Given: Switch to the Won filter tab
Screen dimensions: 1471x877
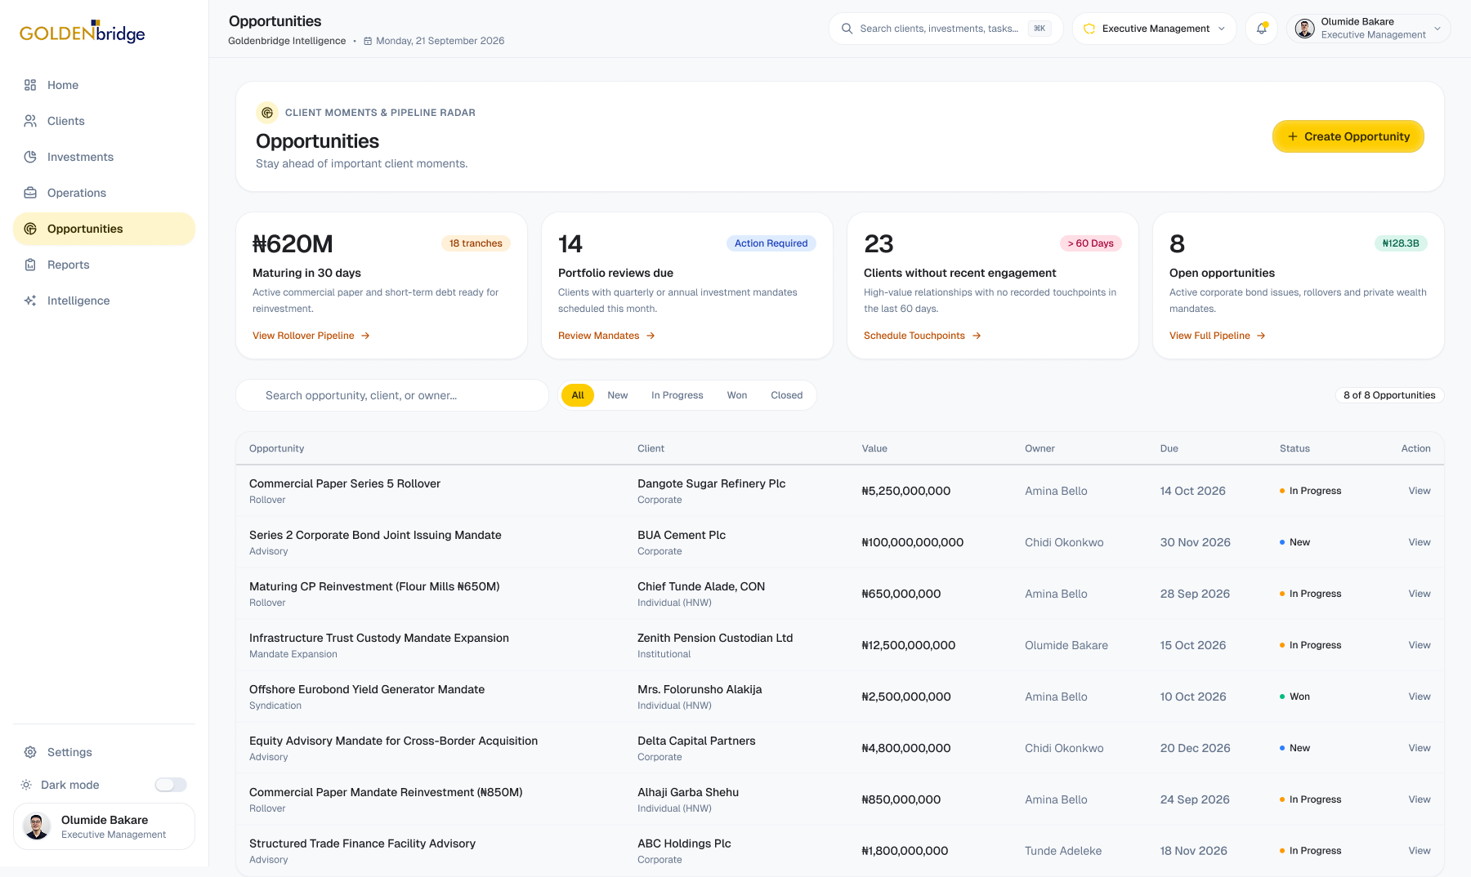Looking at the screenshot, I should click(x=737, y=395).
